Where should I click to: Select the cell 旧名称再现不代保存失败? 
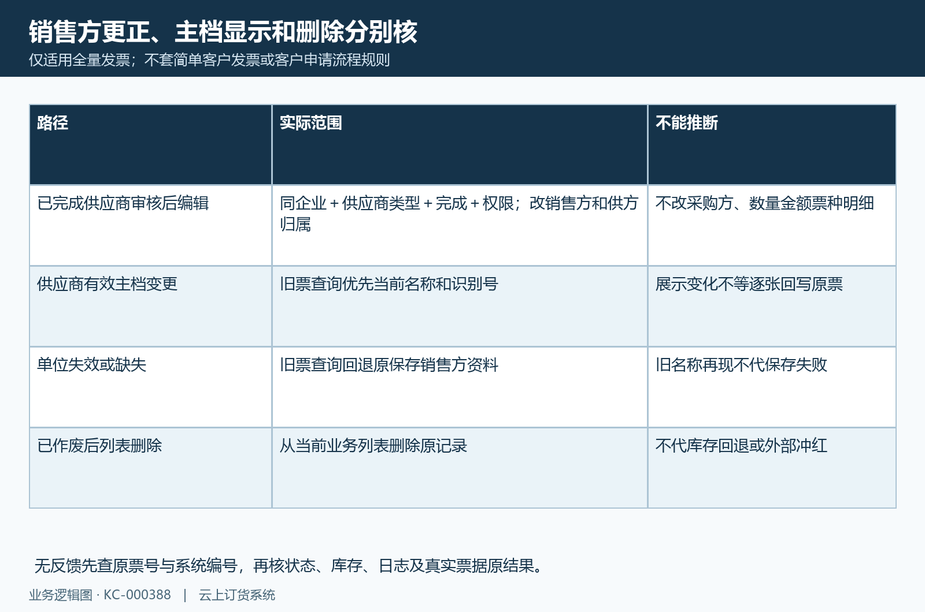[x=772, y=387]
